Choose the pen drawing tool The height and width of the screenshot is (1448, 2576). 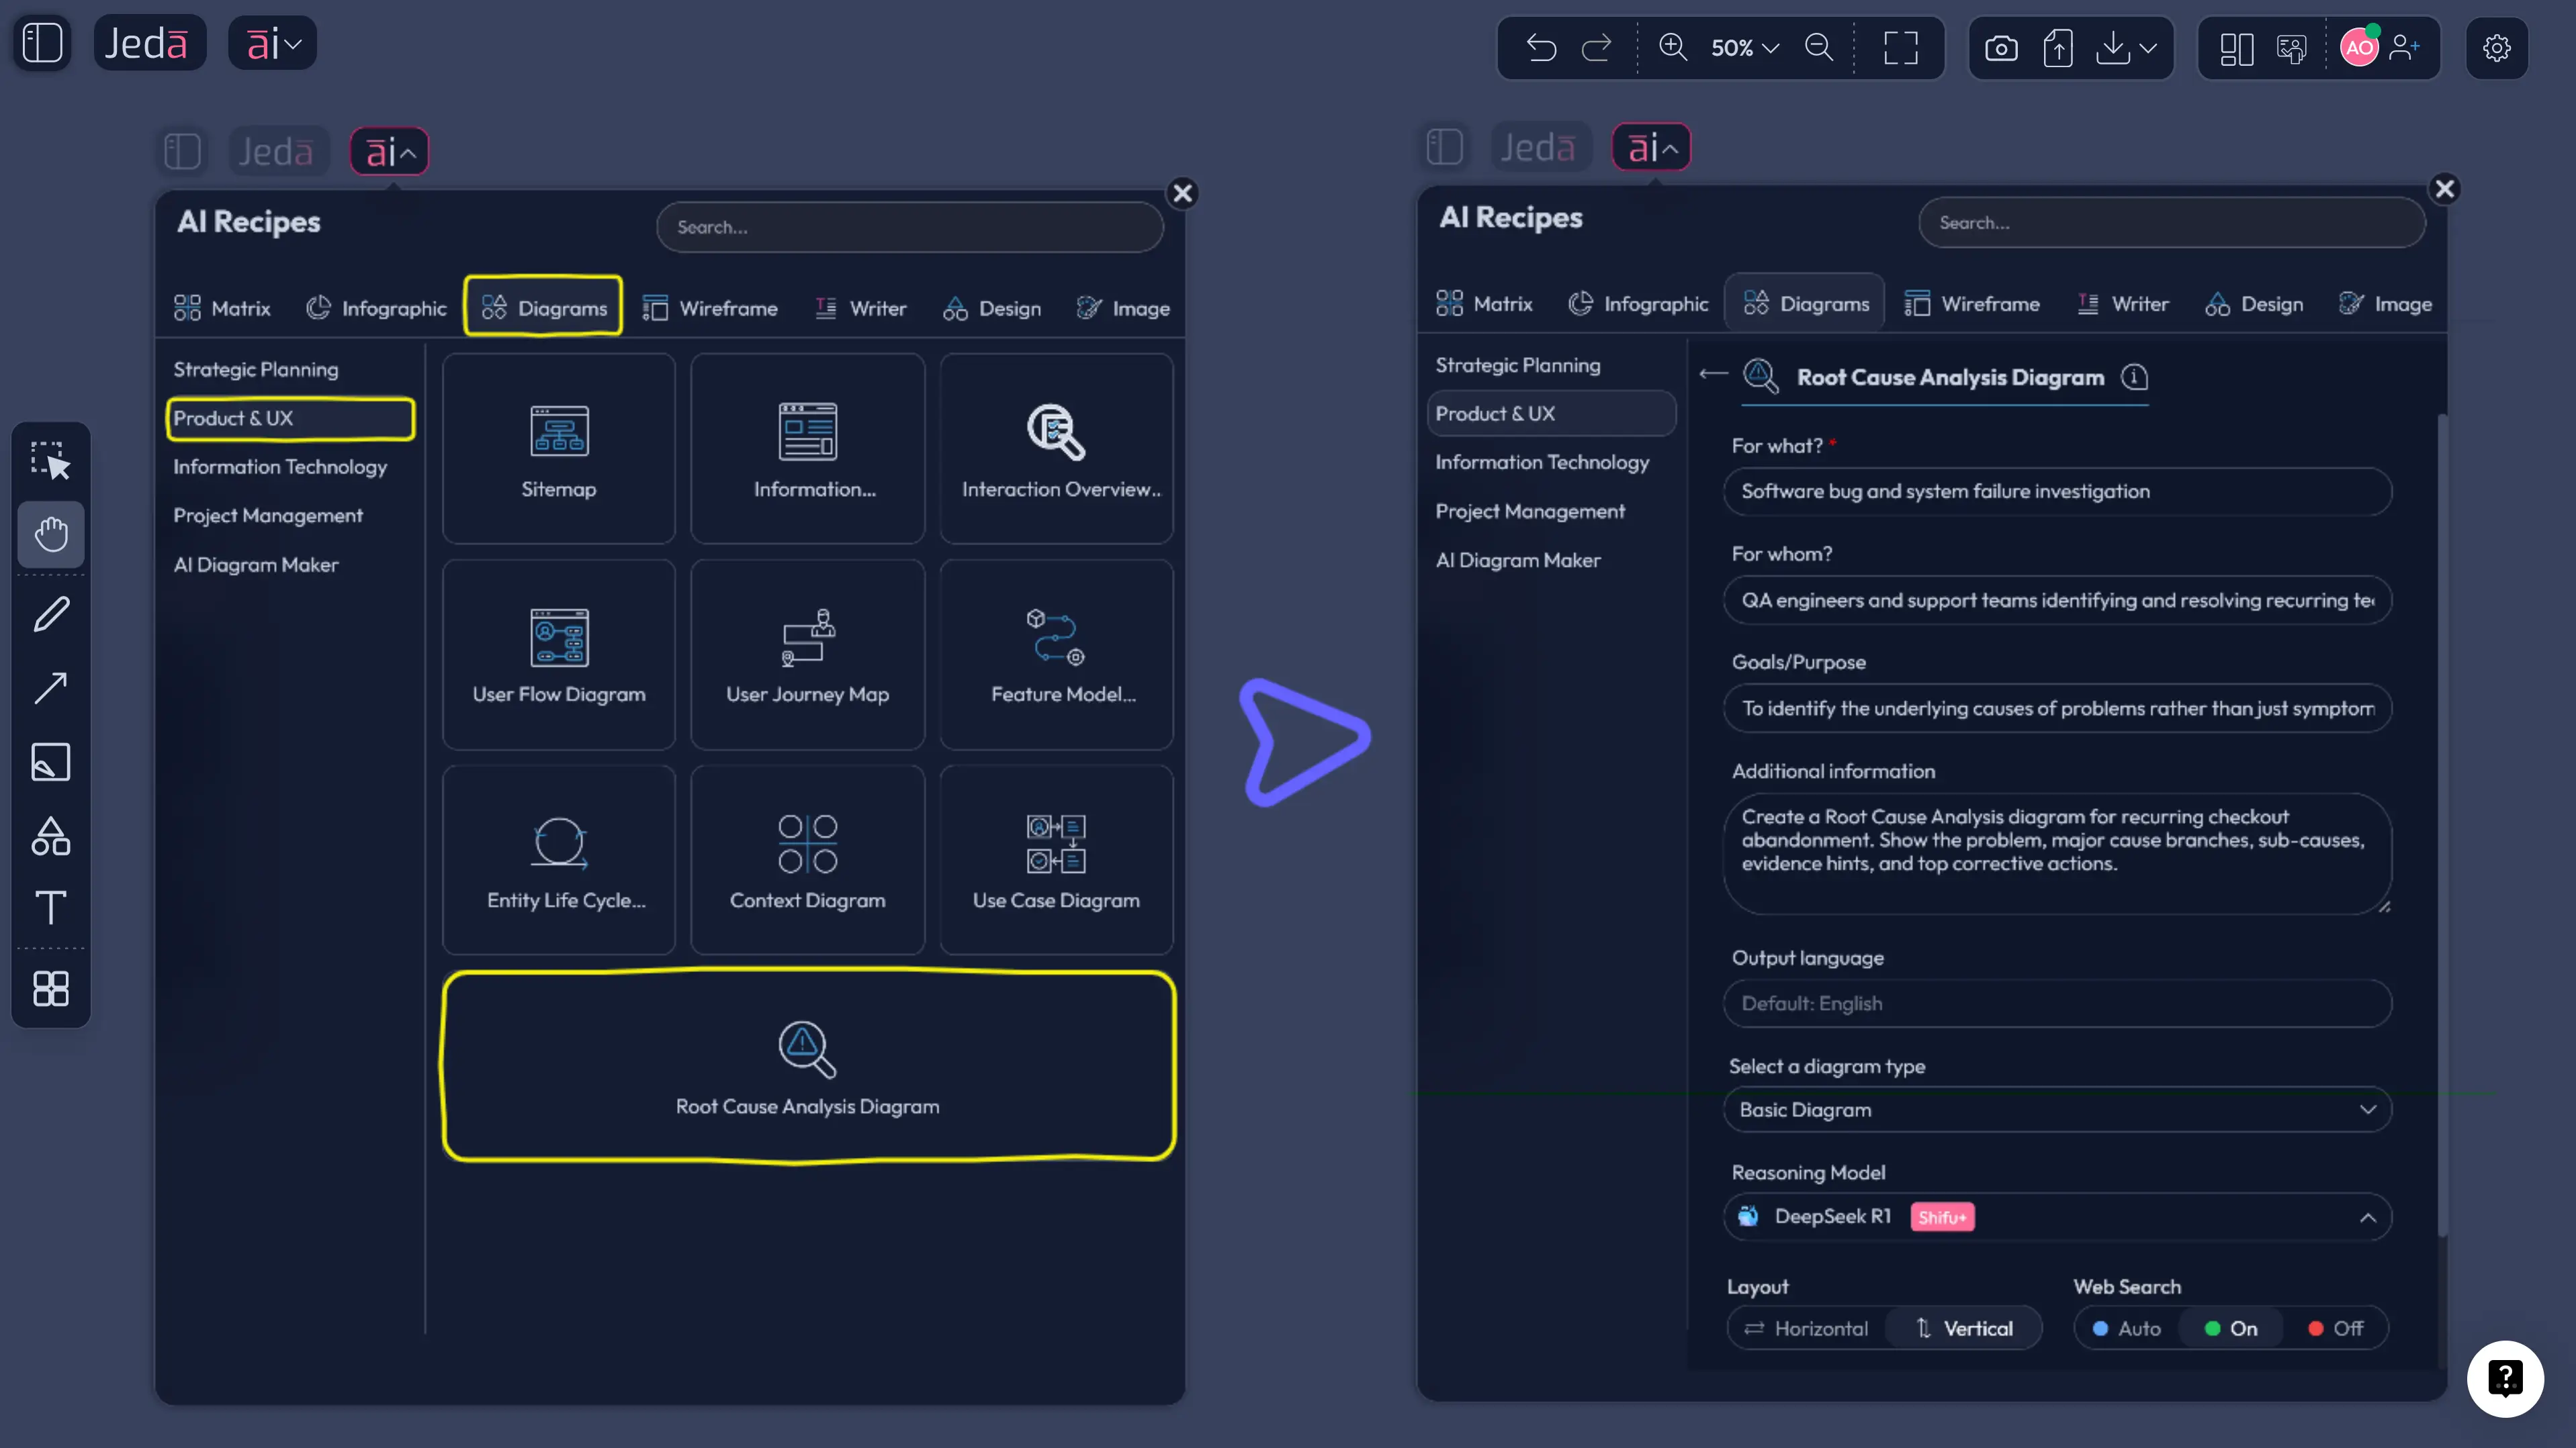tap(51, 613)
